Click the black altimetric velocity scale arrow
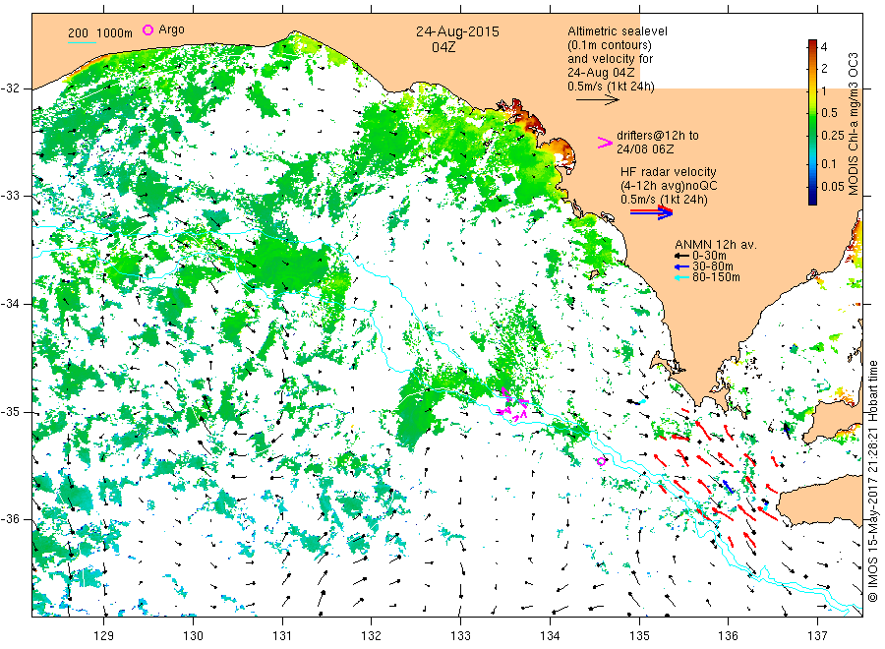Viewport: 885px width, 649px height. (597, 100)
